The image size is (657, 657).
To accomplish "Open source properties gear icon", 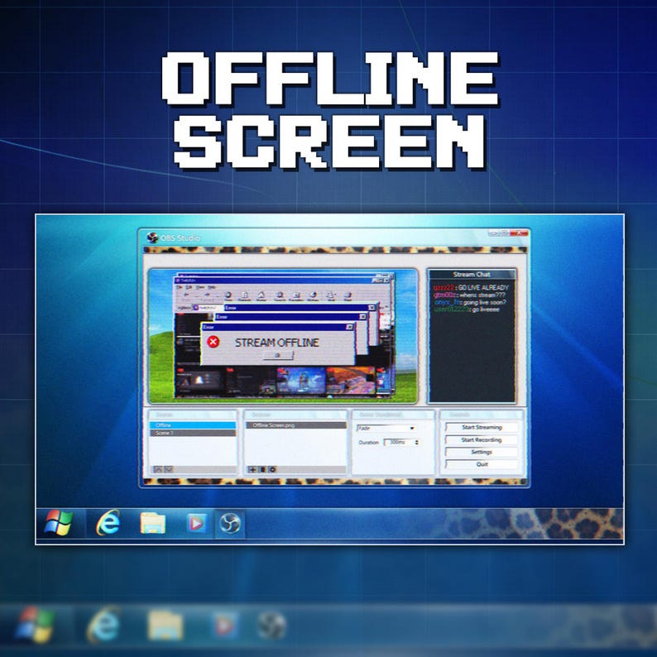I will (272, 470).
